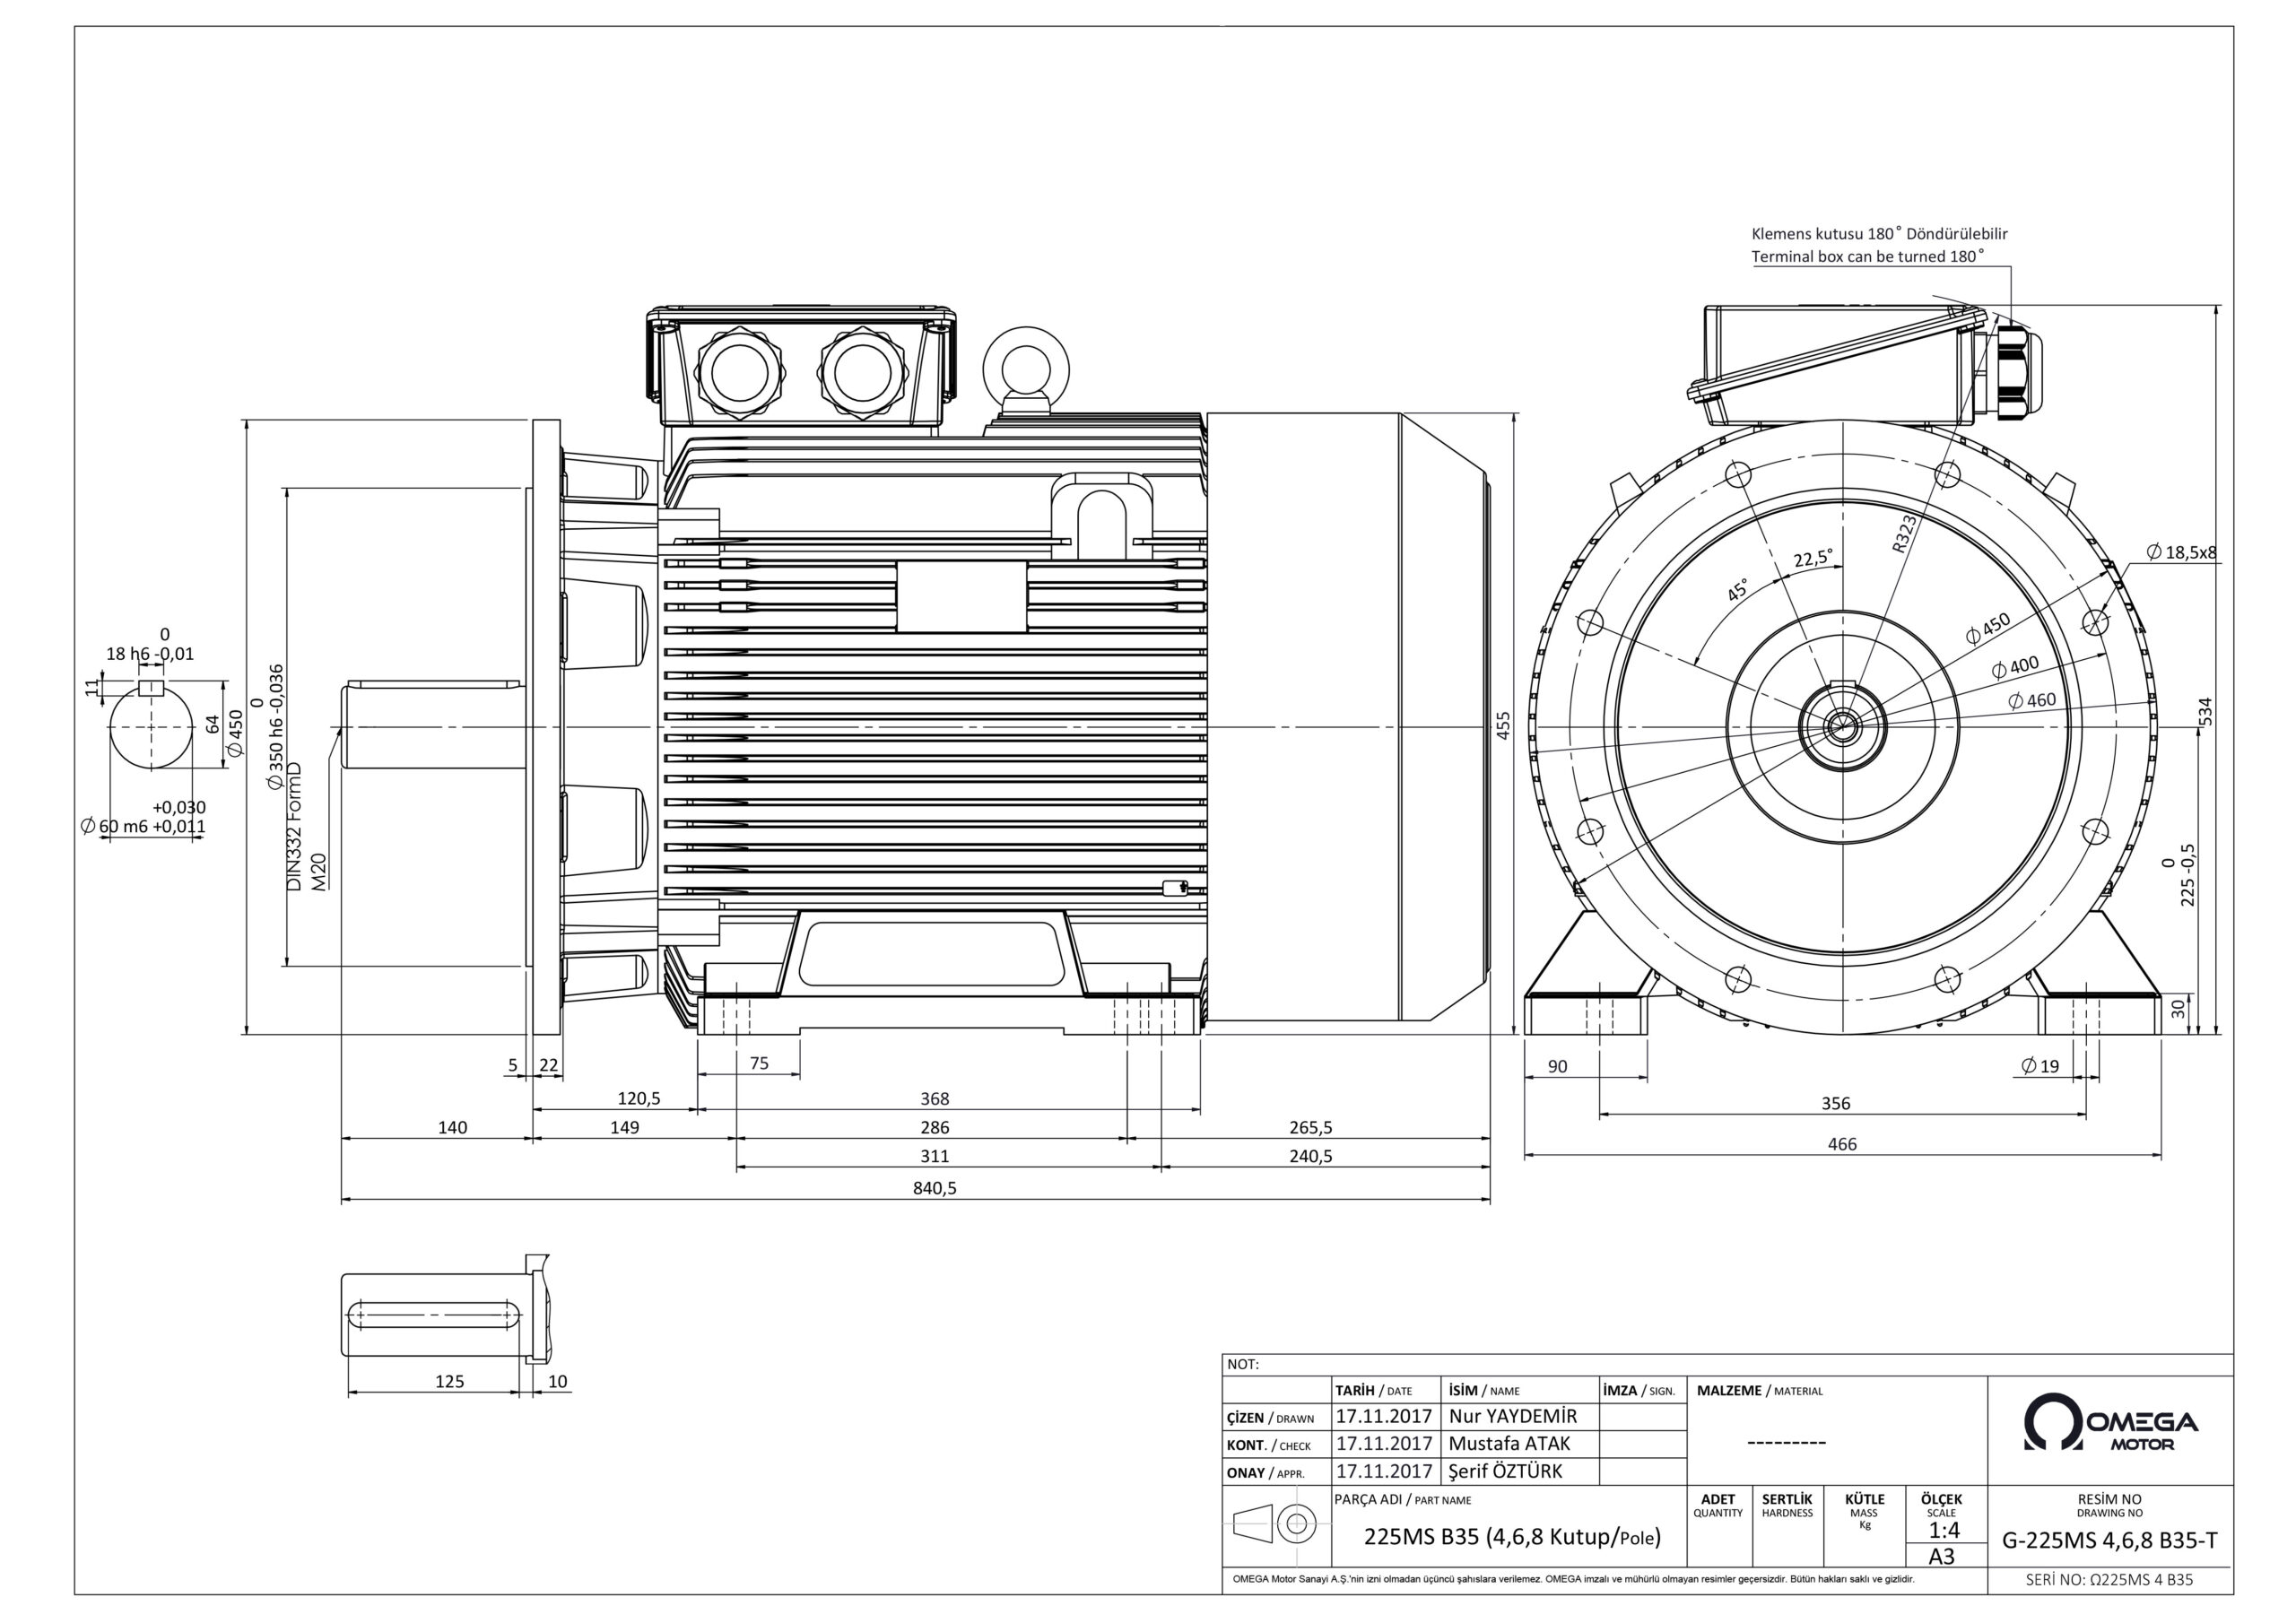Click checker name Mustafa ATAK
This screenshot has height=1623, width=2296.
(1509, 1444)
